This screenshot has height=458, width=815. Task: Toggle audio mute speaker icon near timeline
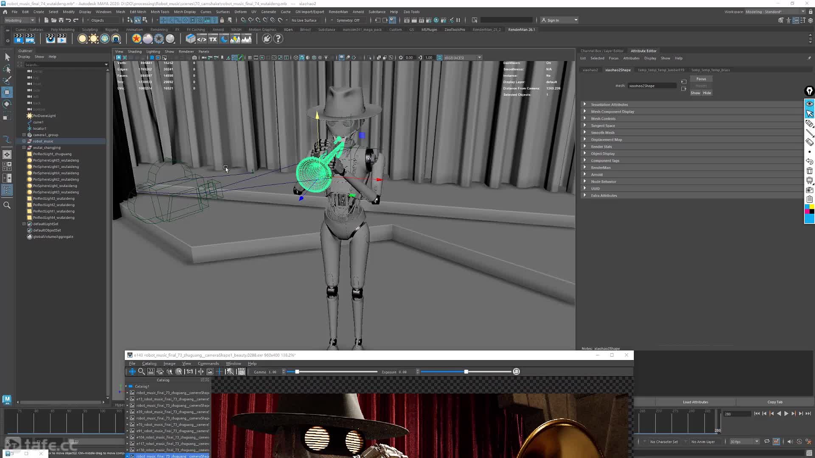click(790, 442)
